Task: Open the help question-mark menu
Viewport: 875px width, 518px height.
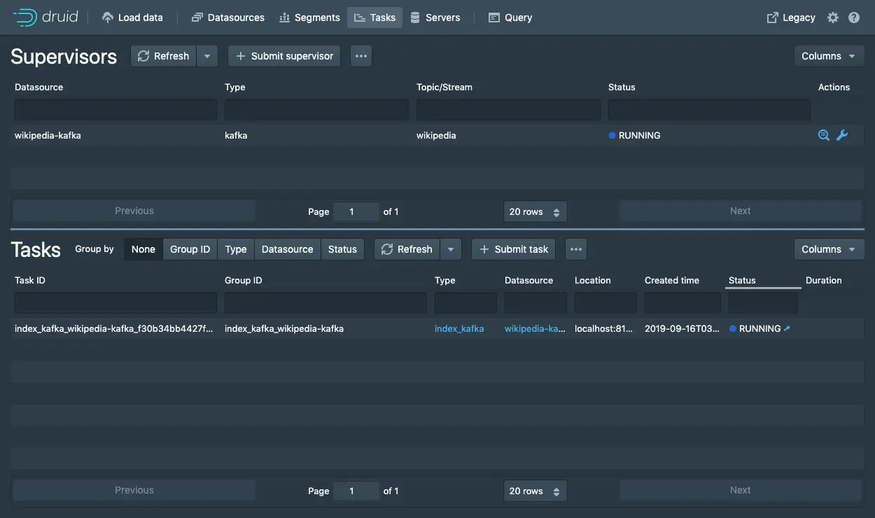Action: (x=854, y=17)
